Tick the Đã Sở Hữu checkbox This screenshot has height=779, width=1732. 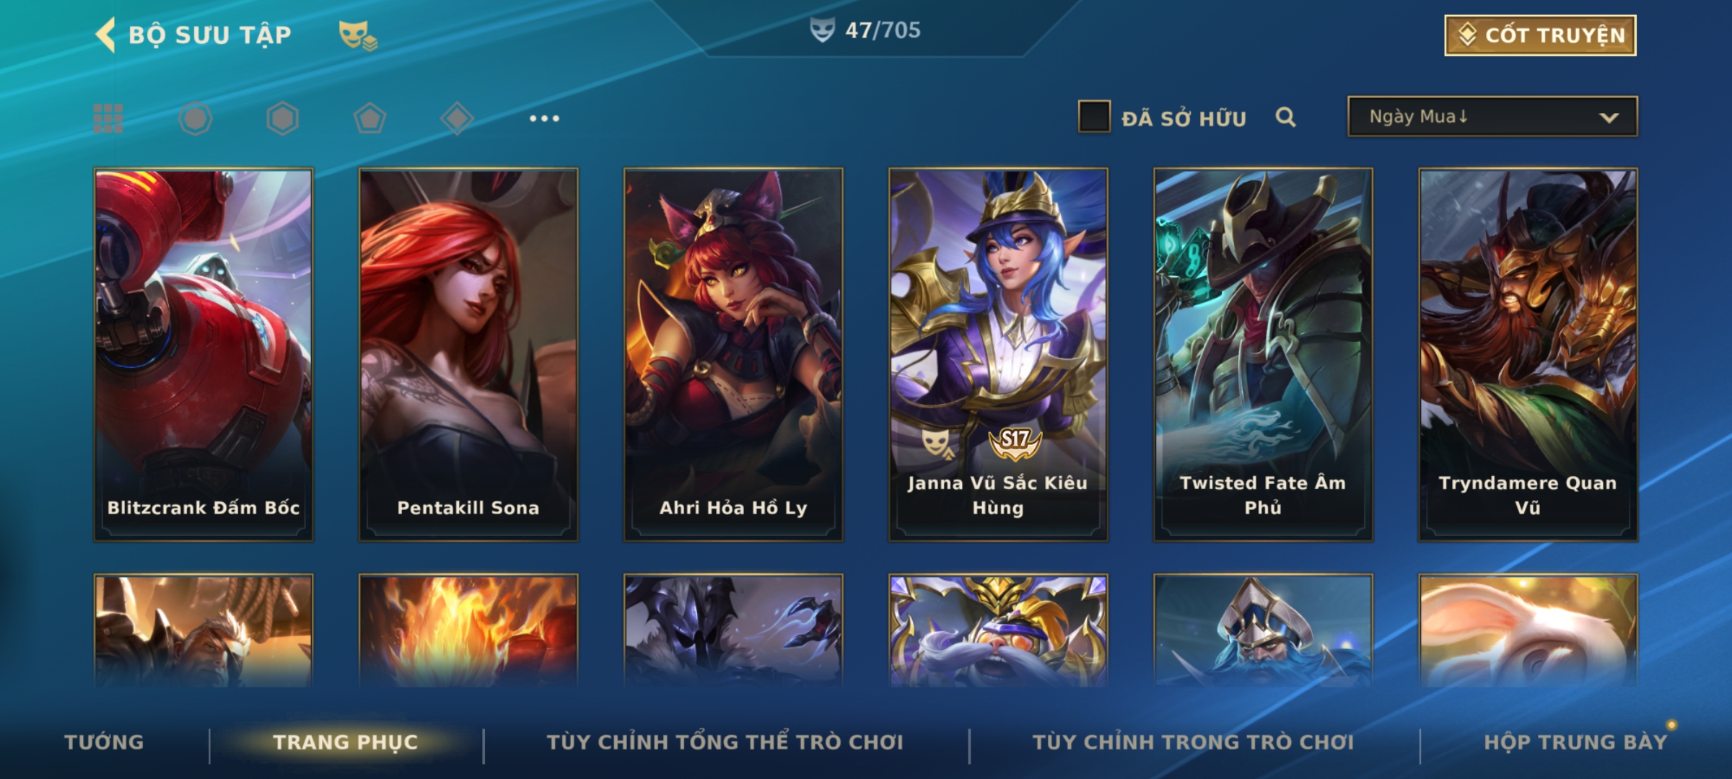1094,116
